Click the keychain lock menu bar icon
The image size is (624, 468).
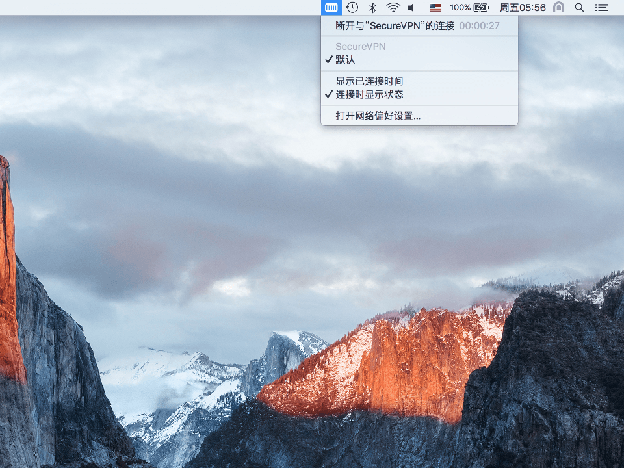click(559, 8)
